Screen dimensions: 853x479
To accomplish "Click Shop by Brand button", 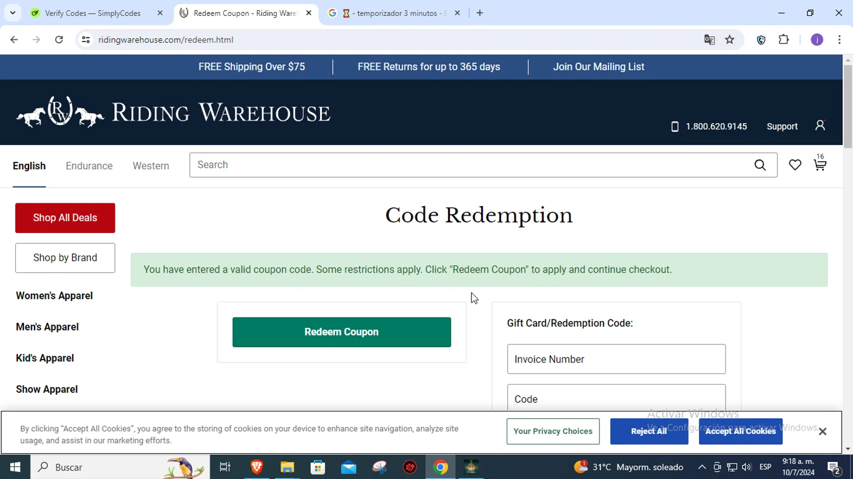I will pos(65,257).
